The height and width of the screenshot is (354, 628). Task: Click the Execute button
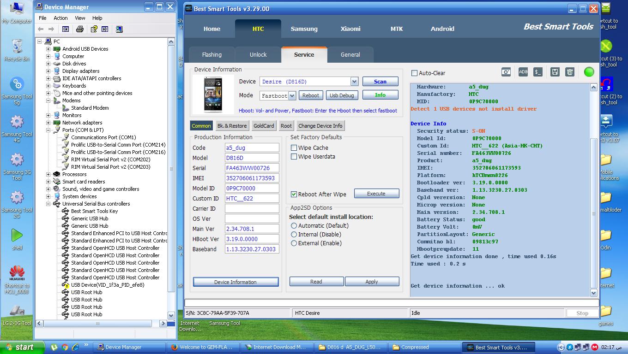tap(376, 194)
